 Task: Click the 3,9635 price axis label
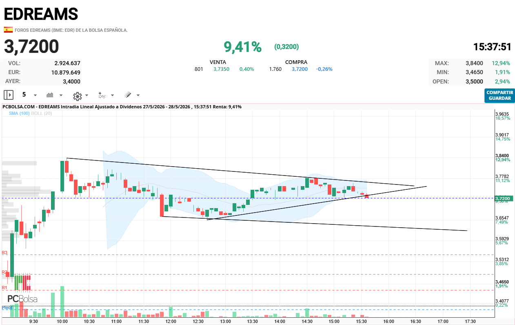(502, 114)
